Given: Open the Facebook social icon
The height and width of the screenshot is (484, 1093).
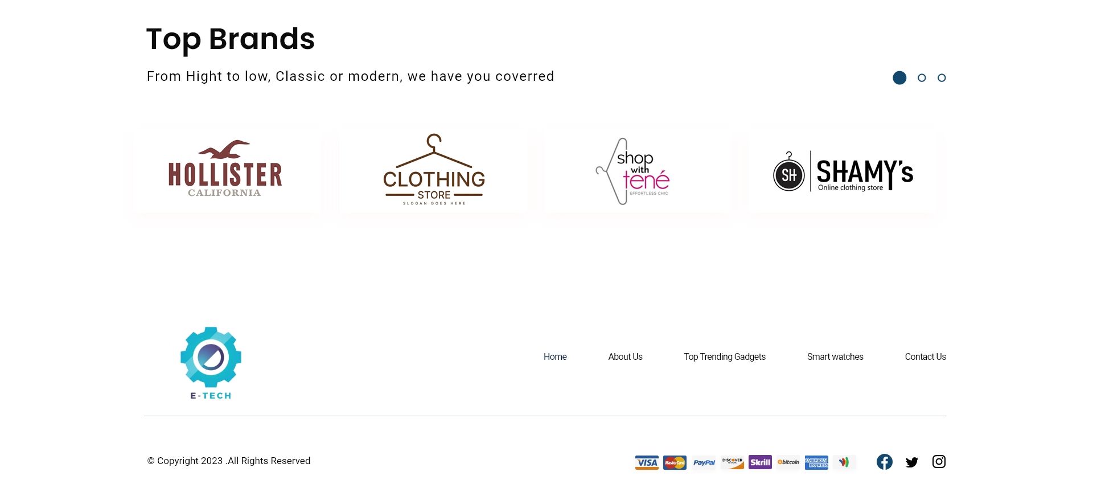Looking at the screenshot, I should 884,462.
